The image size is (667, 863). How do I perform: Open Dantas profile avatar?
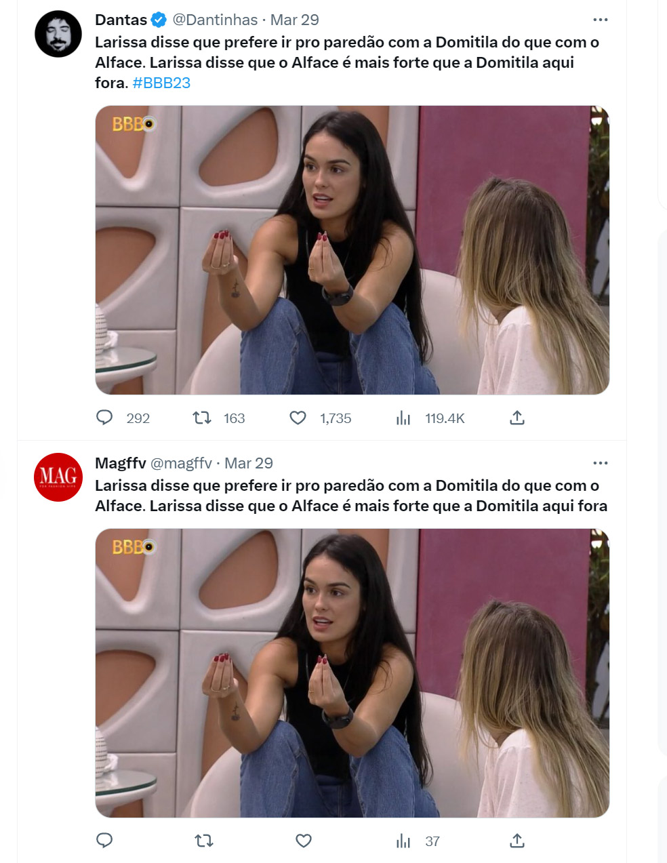point(58,34)
